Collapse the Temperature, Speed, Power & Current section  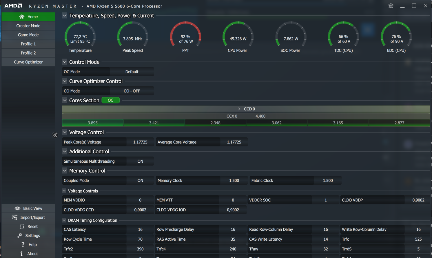(x=65, y=15)
